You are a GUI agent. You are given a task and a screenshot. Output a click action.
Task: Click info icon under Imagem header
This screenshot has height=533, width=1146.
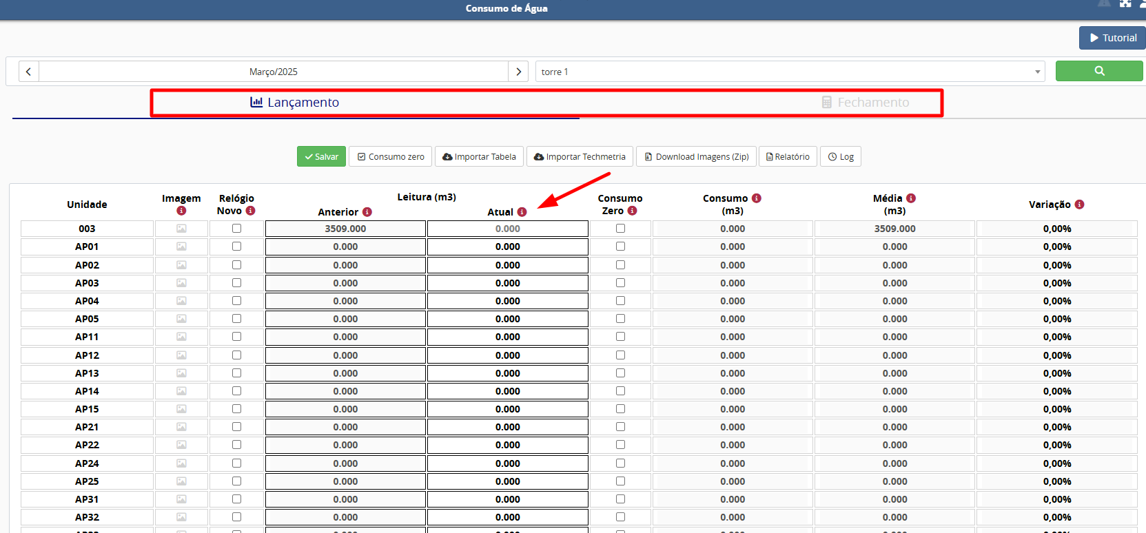coord(181,211)
